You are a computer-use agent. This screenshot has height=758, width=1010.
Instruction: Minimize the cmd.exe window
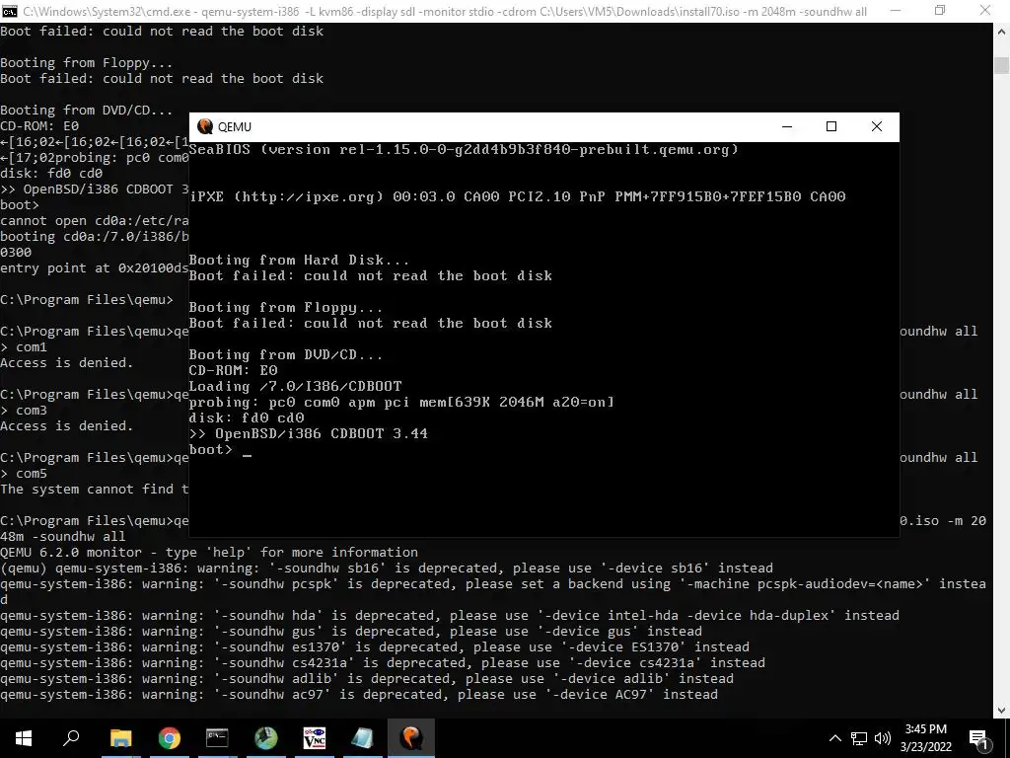pyautogui.click(x=896, y=11)
